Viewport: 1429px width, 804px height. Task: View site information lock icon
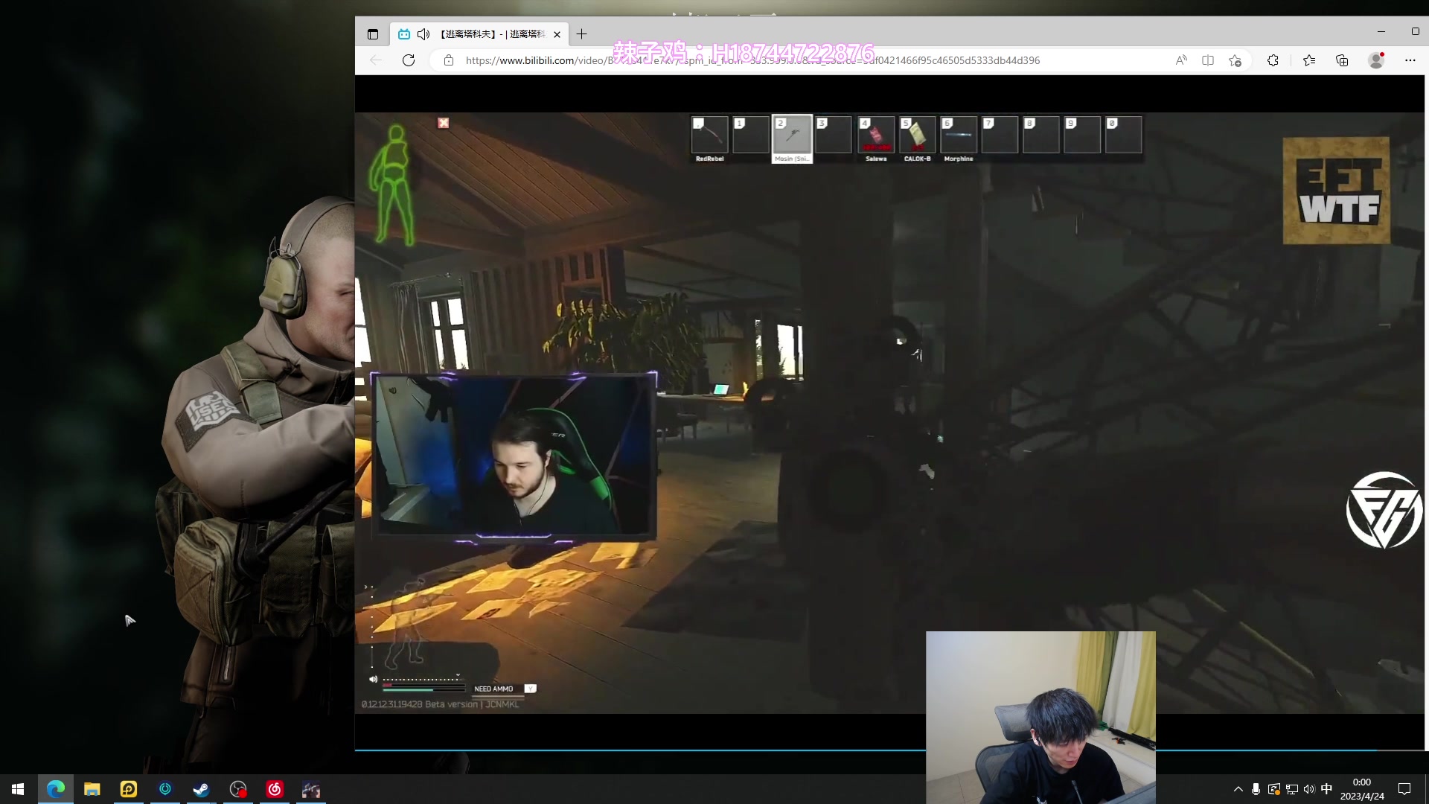point(449,60)
